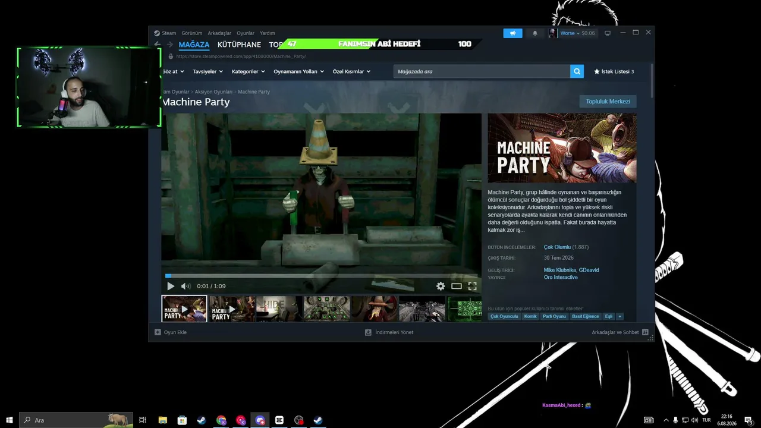Click the microphone icon in the system tray
The height and width of the screenshot is (428, 761).
tap(675, 420)
